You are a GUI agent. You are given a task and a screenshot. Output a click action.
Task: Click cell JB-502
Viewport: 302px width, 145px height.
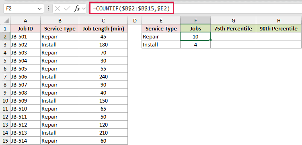25,44
